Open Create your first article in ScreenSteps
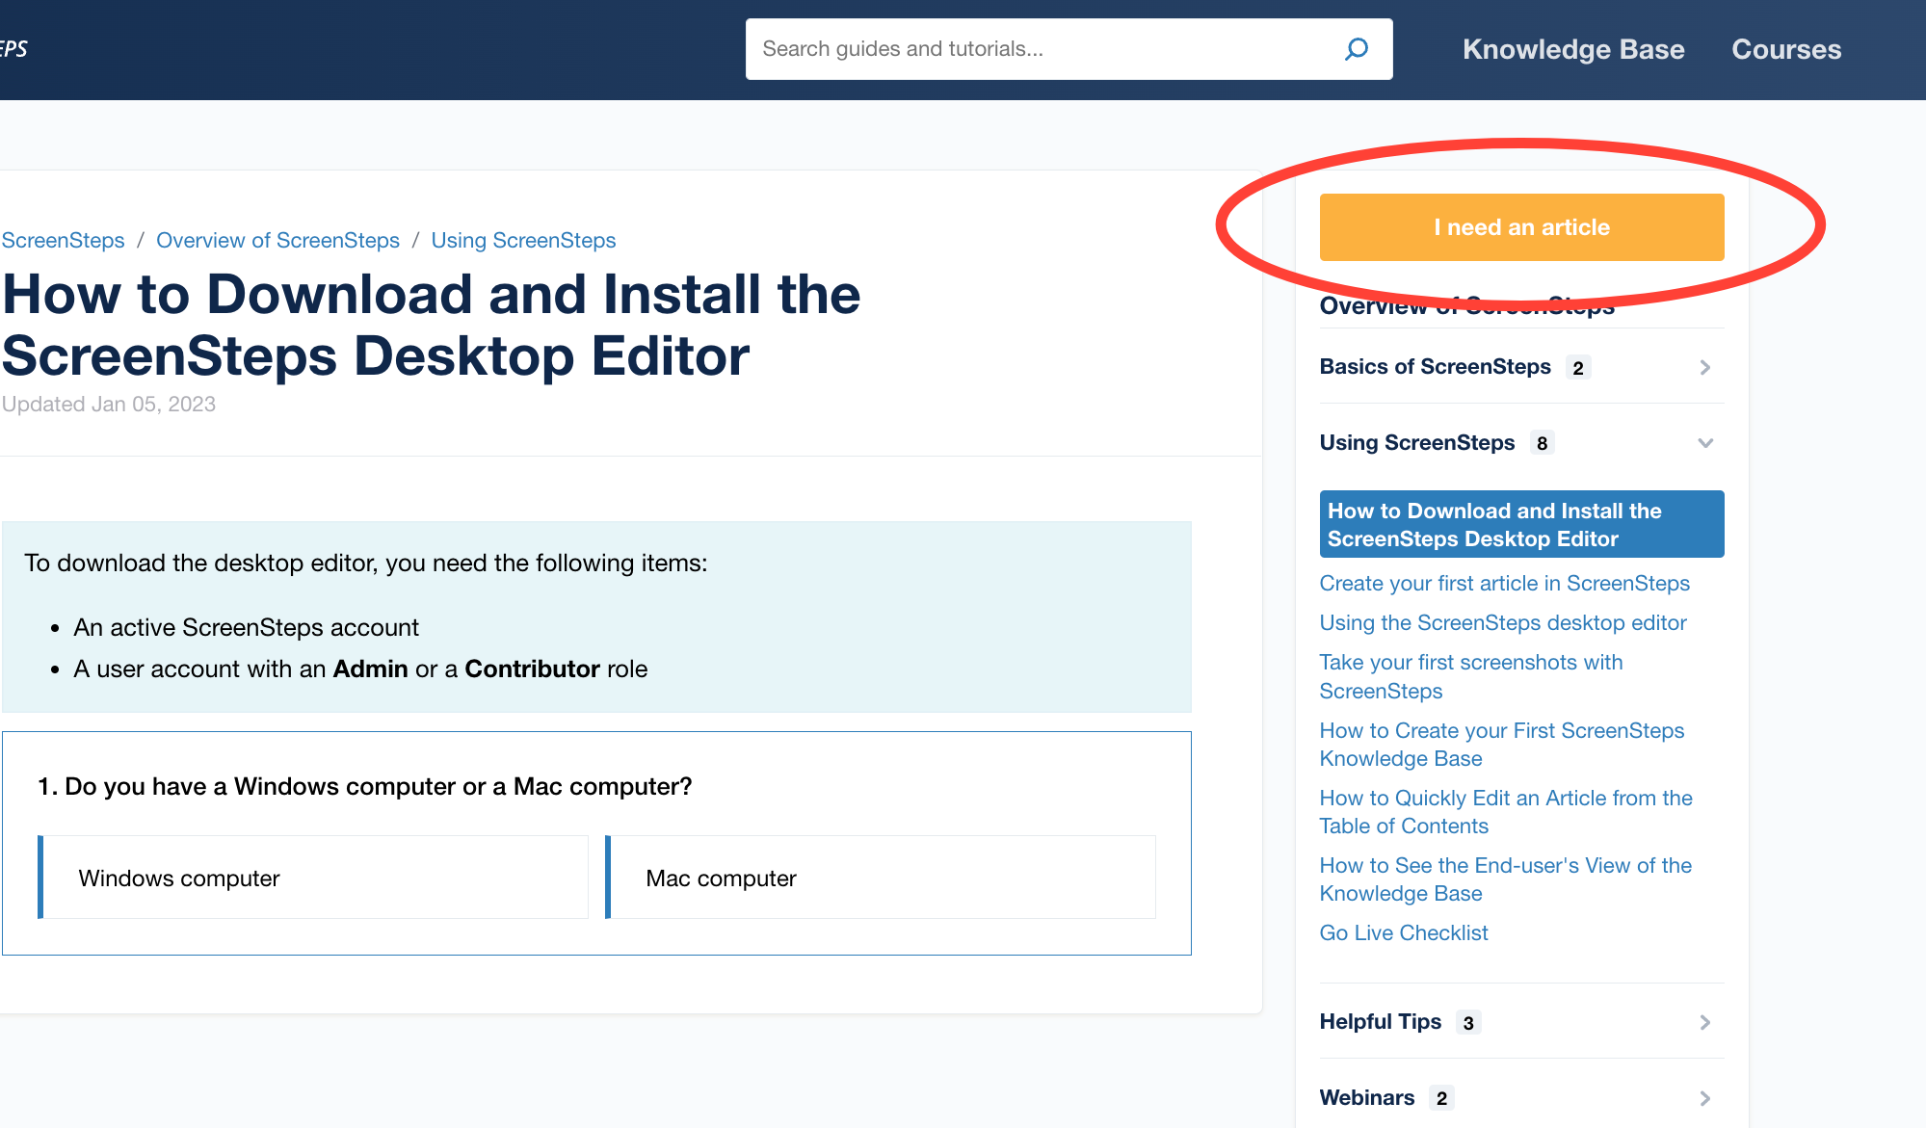The image size is (1926, 1128). click(1504, 583)
